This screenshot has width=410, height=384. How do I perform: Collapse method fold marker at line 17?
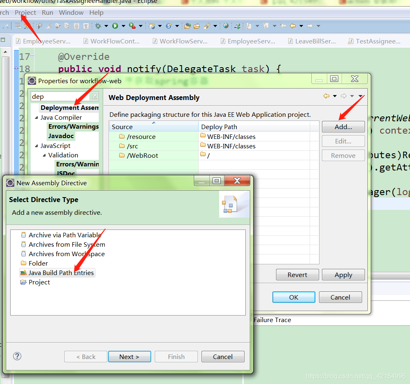tap(32, 55)
